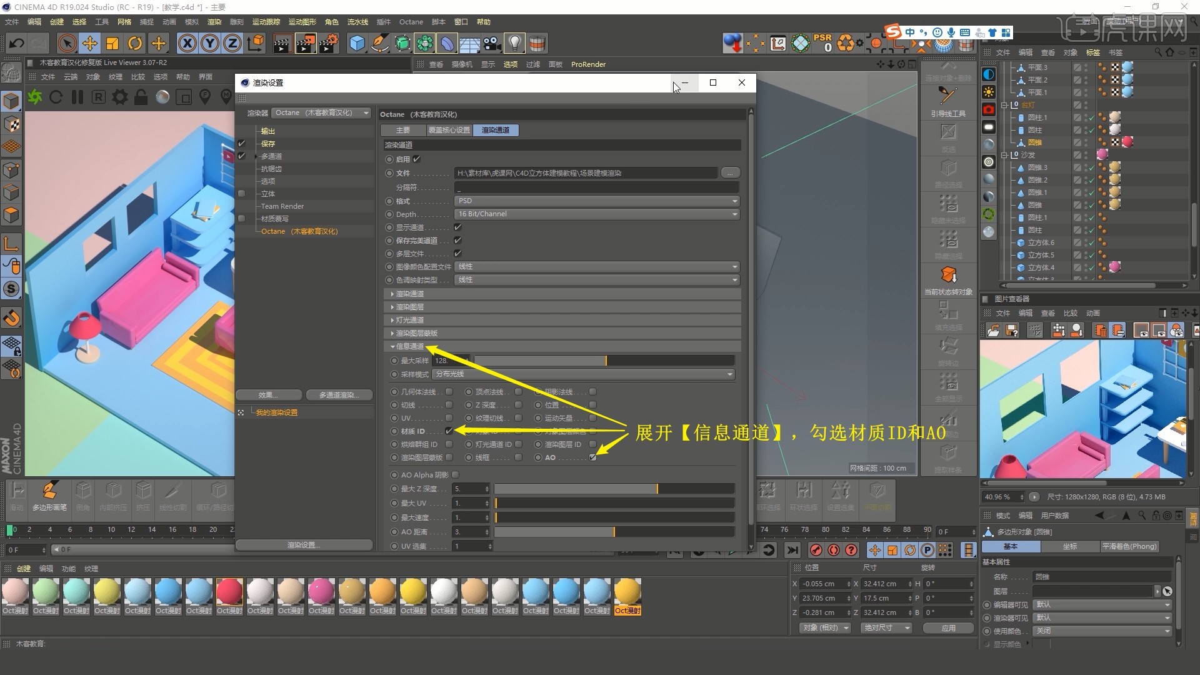The image size is (1200, 675).
Task: Expand the 灯光通道 section
Action: 409,320
